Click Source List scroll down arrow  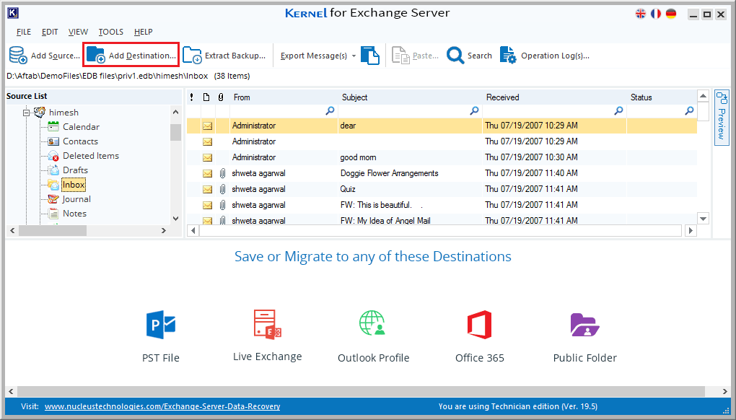pyautogui.click(x=175, y=218)
